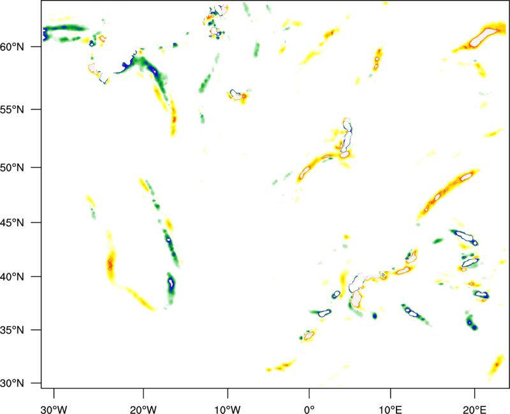Click the 60°N latitude label
The width and height of the screenshot is (510, 414).
click(x=12, y=47)
